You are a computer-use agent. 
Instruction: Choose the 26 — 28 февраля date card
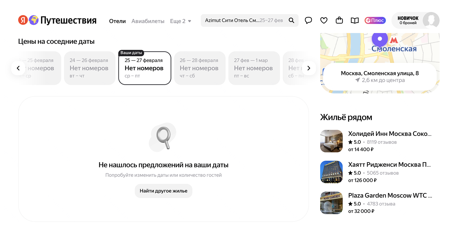tap(199, 68)
